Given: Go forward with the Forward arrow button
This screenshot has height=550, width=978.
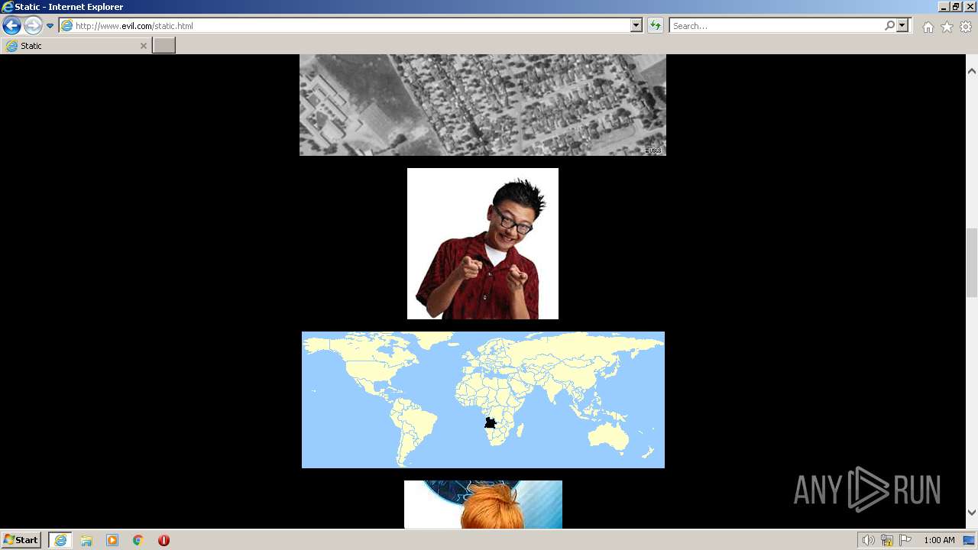Looking at the screenshot, I should tap(33, 26).
